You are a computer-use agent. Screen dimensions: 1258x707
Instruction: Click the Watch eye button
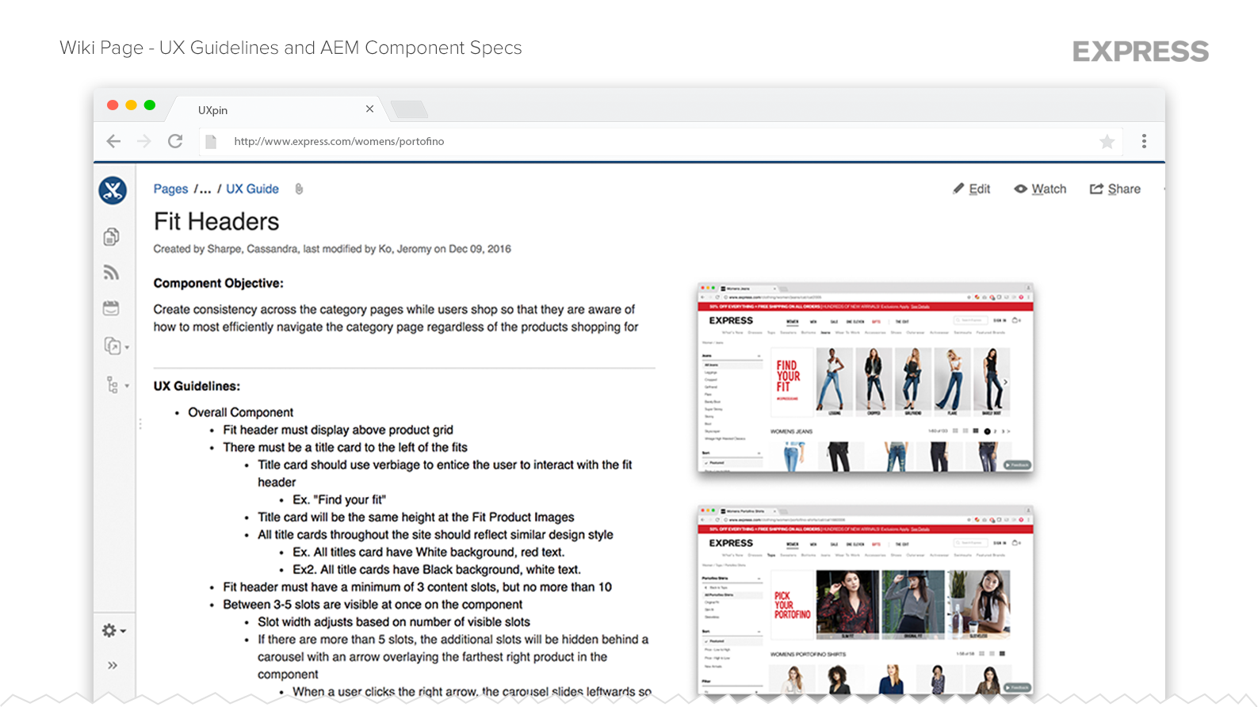(1040, 189)
